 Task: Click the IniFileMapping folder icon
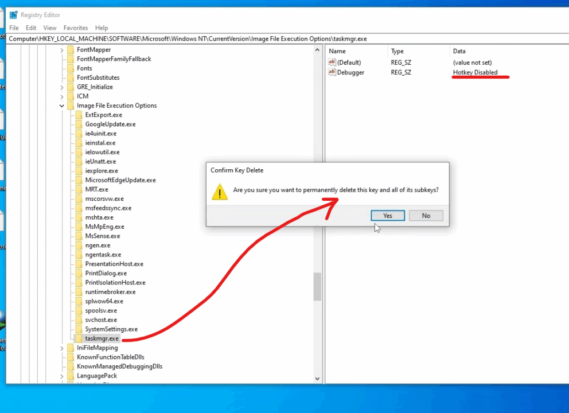click(x=71, y=348)
